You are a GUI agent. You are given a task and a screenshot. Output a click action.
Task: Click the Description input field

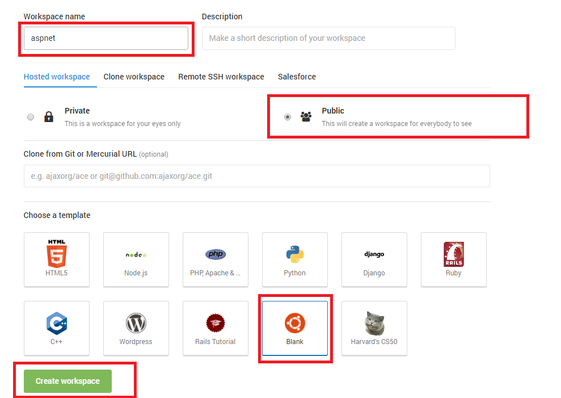[x=328, y=39]
